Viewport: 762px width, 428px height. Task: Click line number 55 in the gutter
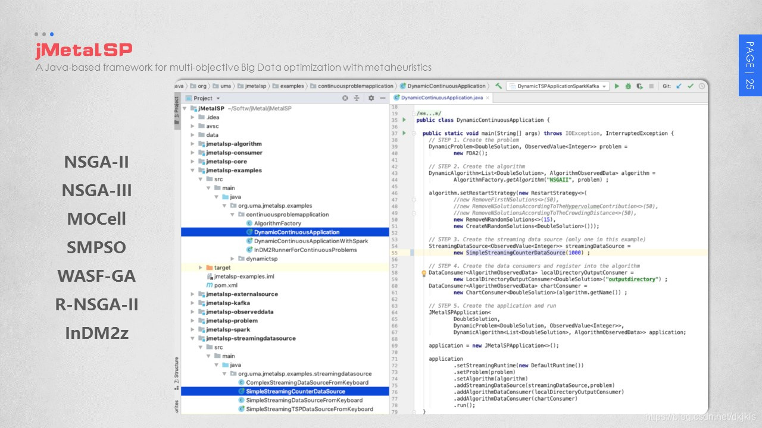394,253
